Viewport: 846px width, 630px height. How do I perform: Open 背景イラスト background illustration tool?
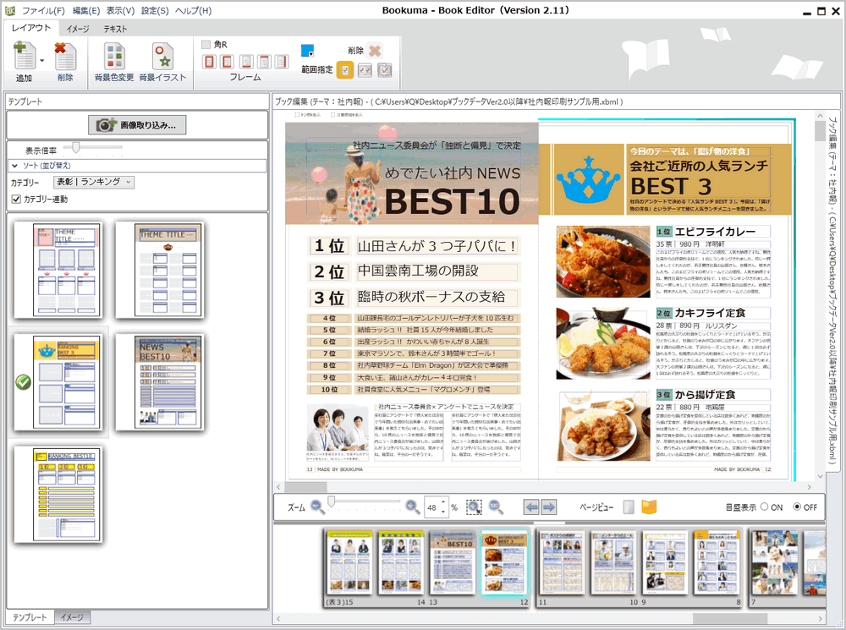tap(162, 58)
